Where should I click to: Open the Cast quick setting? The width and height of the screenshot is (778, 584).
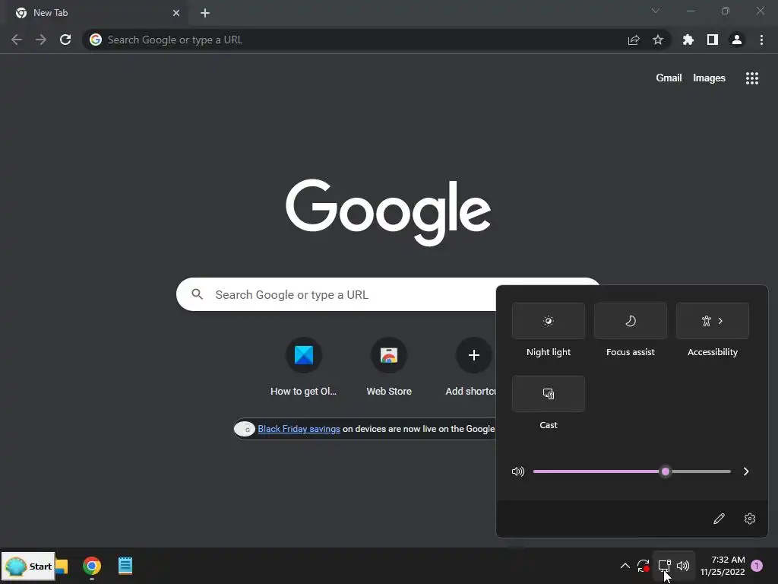[x=549, y=394]
